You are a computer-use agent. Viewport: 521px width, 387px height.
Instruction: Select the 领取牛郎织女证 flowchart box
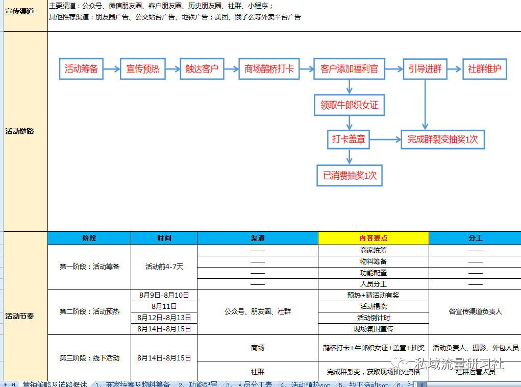click(349, 105)
